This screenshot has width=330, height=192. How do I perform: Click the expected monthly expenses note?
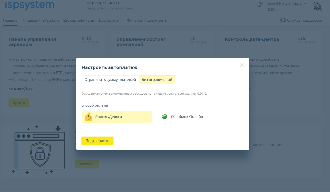click(x=144, y=94)
